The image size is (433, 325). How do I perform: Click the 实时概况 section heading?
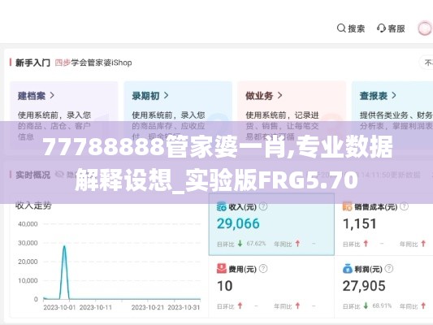click(32, 175)
